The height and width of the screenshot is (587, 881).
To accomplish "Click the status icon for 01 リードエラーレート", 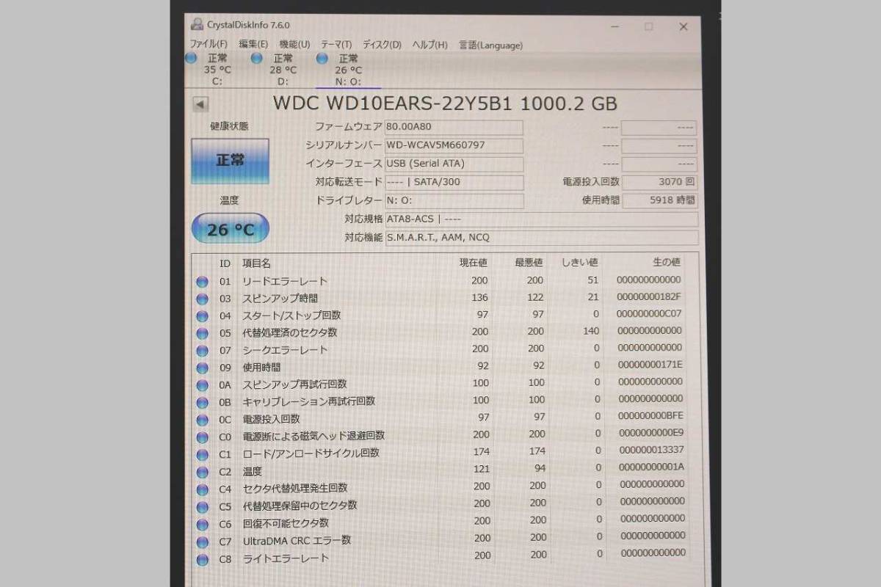I will (x=202, y=282).
